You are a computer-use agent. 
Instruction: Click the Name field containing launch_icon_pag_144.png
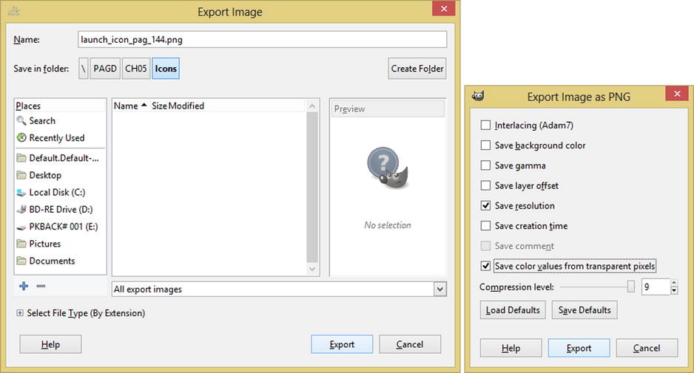tap(262, 39)
